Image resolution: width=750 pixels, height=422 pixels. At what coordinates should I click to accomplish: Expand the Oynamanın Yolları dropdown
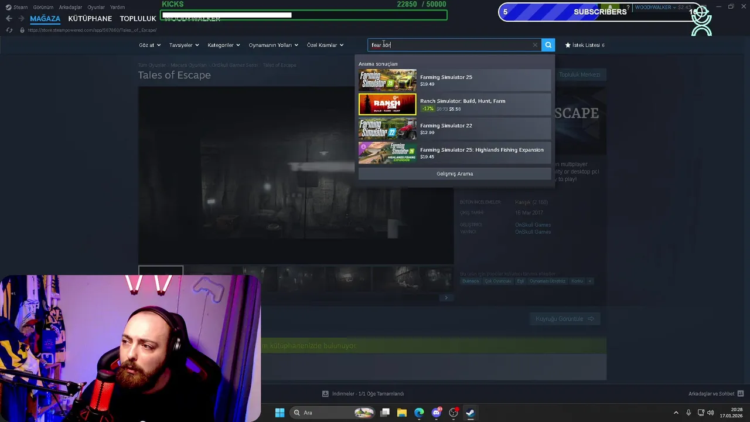(273, 45)
